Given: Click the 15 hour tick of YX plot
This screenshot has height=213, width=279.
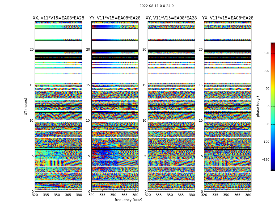Looking at the screenshot, I should click(x=201, y=85).
